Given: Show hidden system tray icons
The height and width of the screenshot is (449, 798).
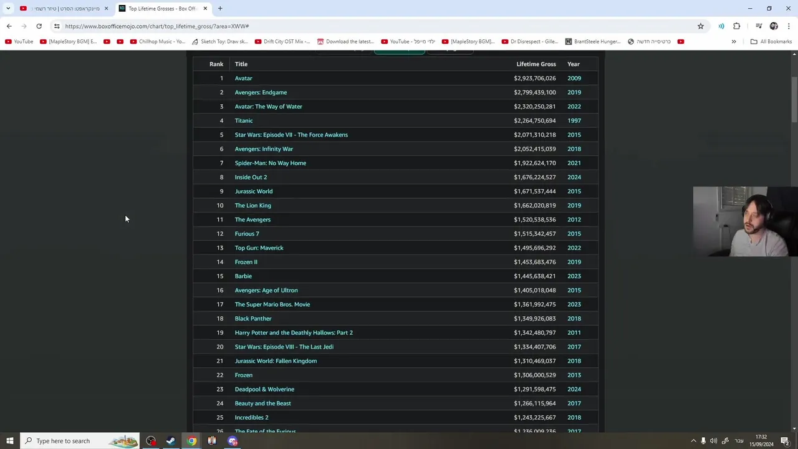Looking at the screenshot, I should [693, 441].
